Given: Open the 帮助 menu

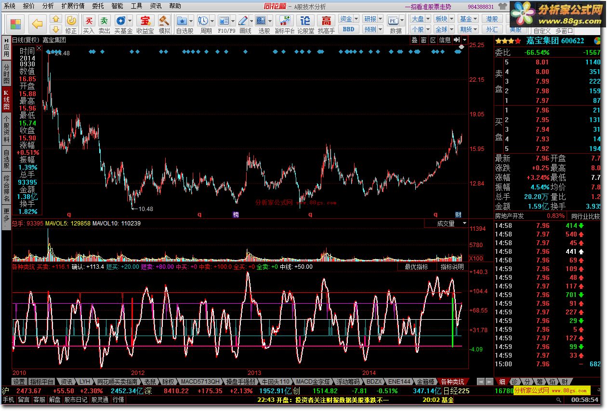Looking at the screenshot, I should tap(175, 6).
